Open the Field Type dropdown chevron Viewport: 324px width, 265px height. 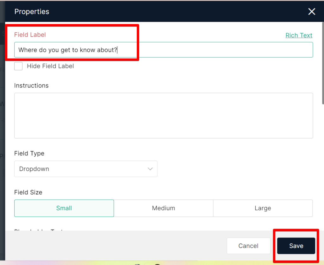150,169
